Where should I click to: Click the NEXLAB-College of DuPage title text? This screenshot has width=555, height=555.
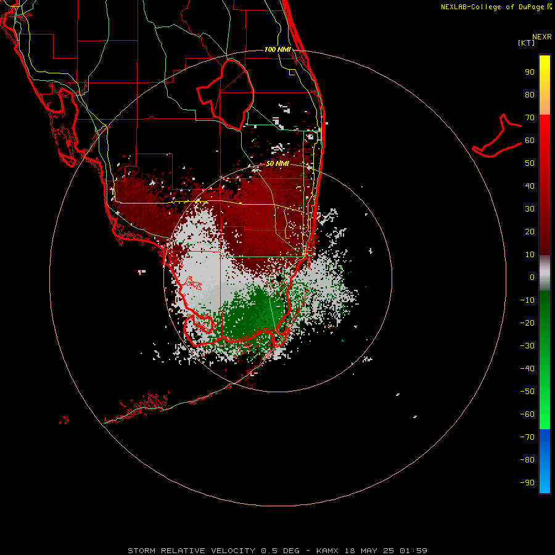(492, 7)
